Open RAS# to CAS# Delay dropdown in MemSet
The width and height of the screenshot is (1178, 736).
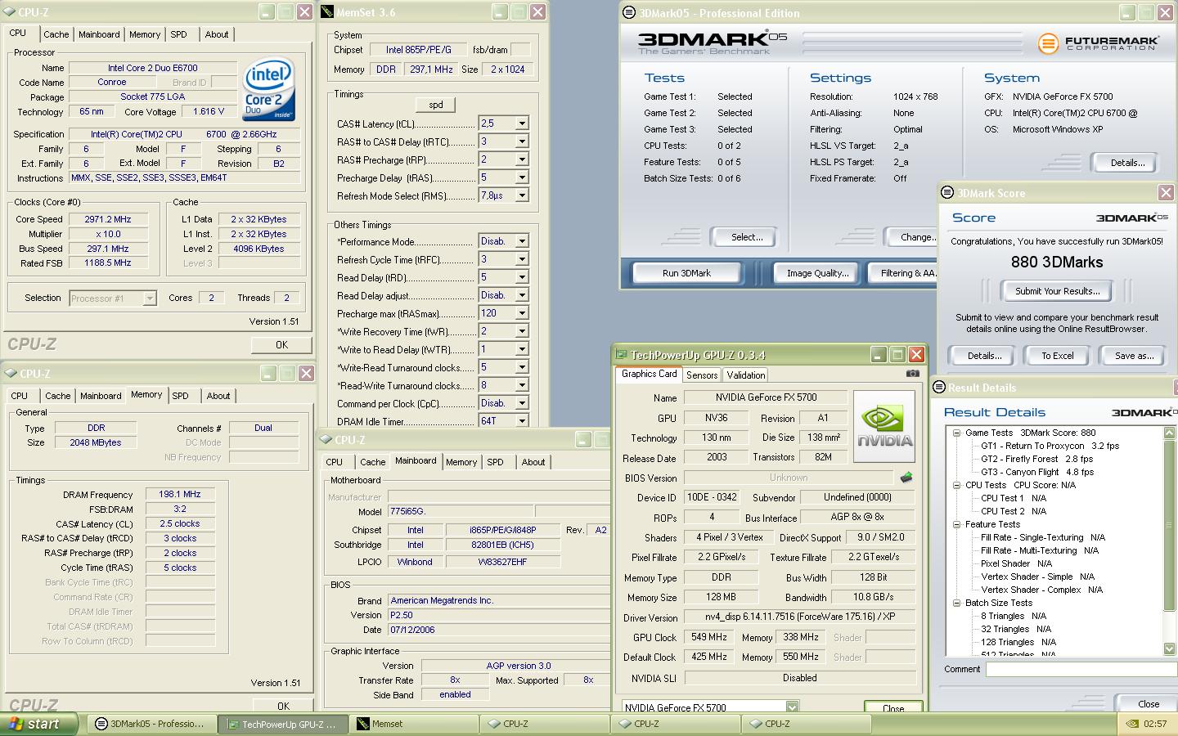(x=521, y=141)
